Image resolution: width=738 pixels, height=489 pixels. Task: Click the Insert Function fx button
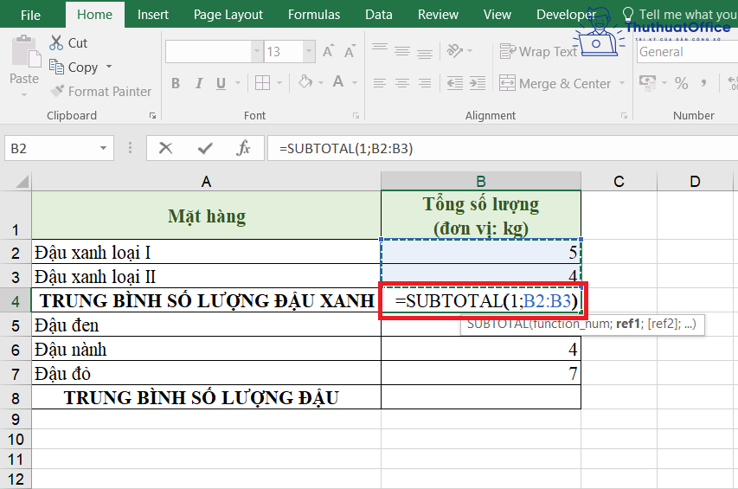coord(243,148)
